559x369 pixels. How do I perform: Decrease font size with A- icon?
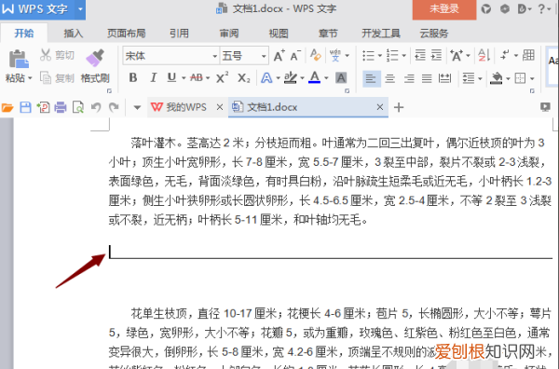[295, 56]
